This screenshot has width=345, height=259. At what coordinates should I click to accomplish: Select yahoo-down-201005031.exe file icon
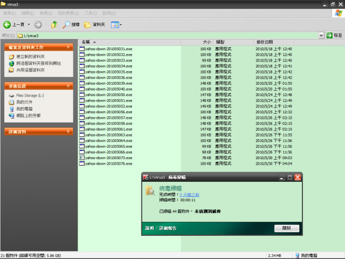pyautogui.click(x=82, y=49)
